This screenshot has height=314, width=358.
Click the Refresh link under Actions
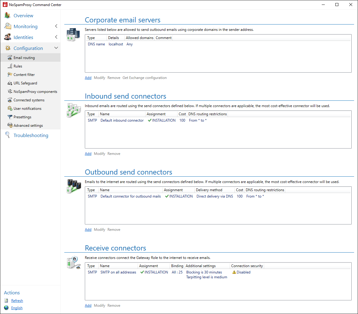[x=17, y=300]
